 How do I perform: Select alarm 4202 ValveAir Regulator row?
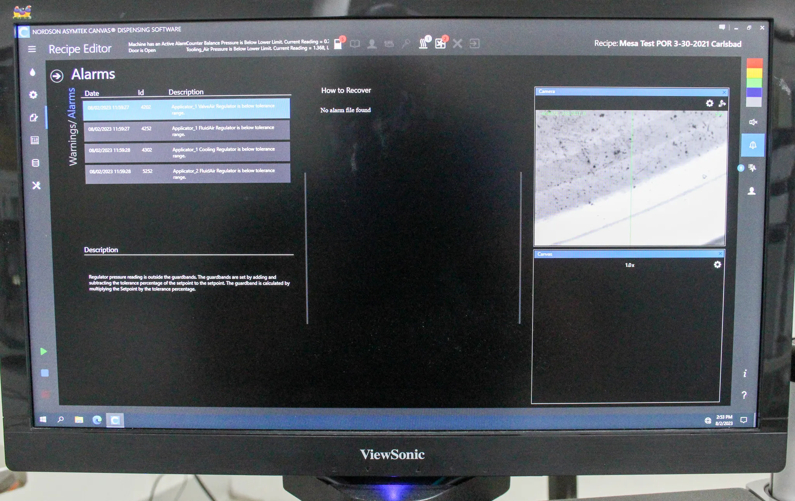pyautogui.click(x=186, y=109)
